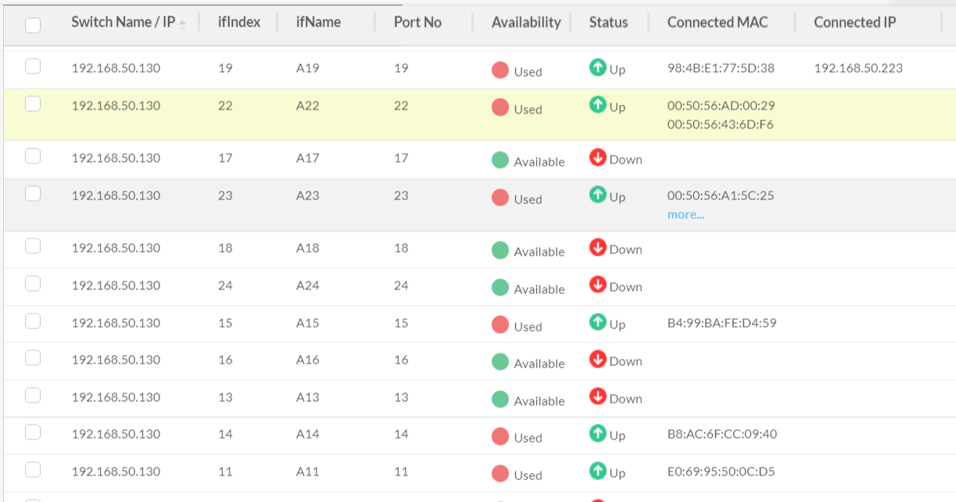The height and width of the screenshot is (502, 956).
Task: Click the Status column header
Action: 608,22
